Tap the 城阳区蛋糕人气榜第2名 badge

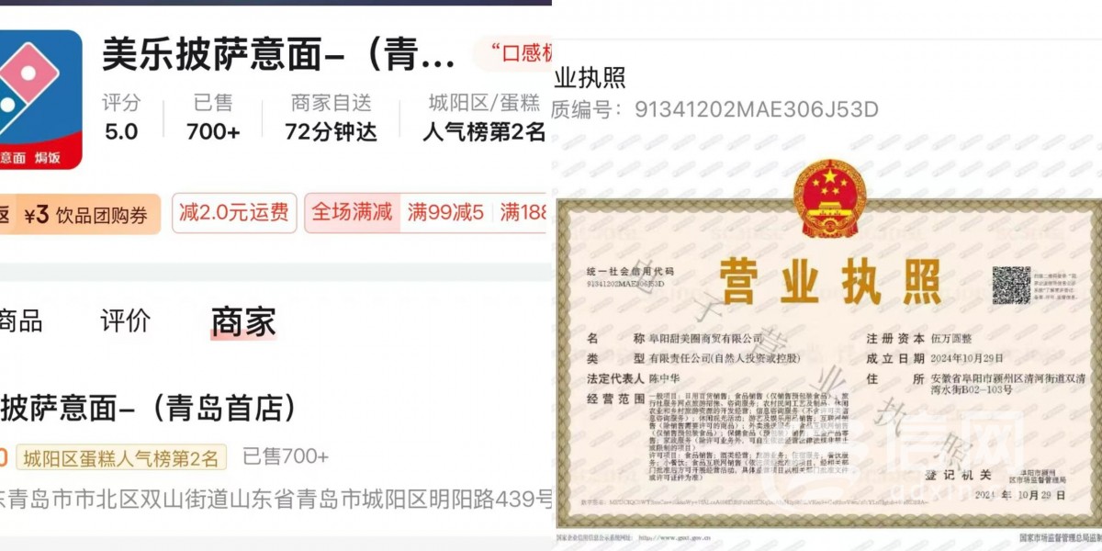tap(120, 456)
